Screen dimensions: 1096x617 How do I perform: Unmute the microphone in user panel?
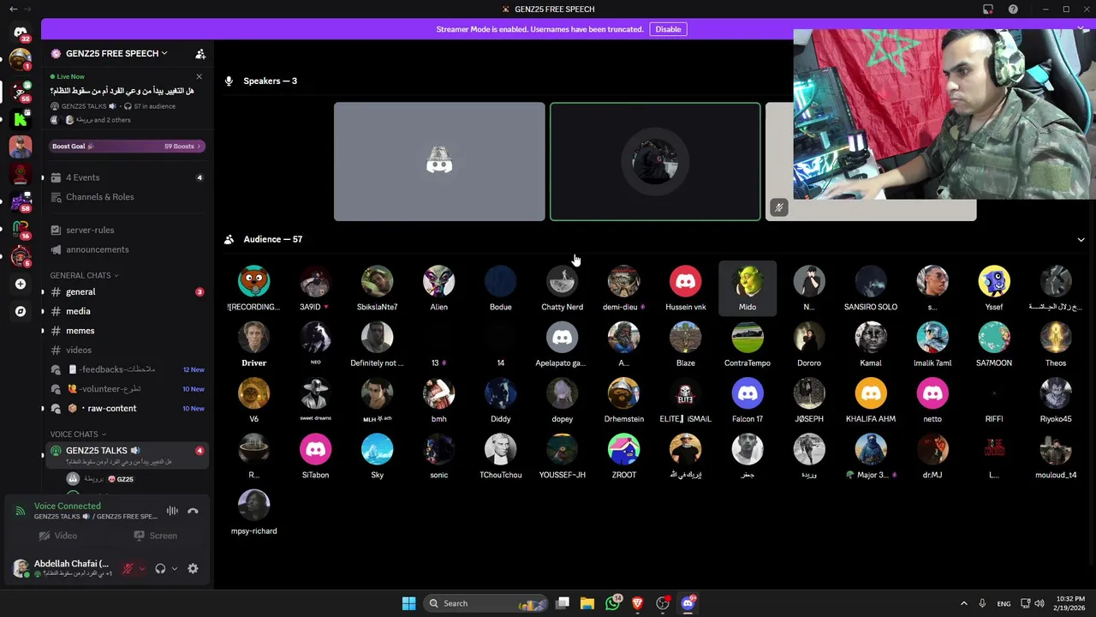tap(128, 568)
